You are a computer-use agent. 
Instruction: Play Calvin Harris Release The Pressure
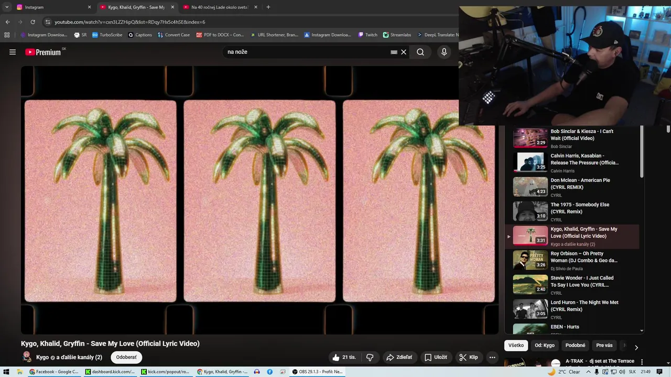(x=572, y=163)
